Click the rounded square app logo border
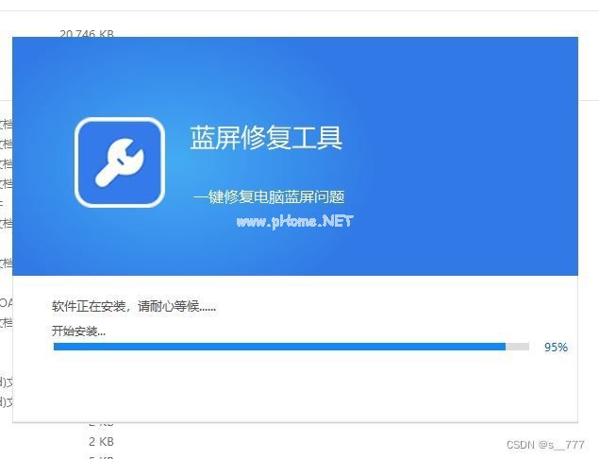Viewport: 599px width, 459px height. pyautogui.click(x=120, y=162)
